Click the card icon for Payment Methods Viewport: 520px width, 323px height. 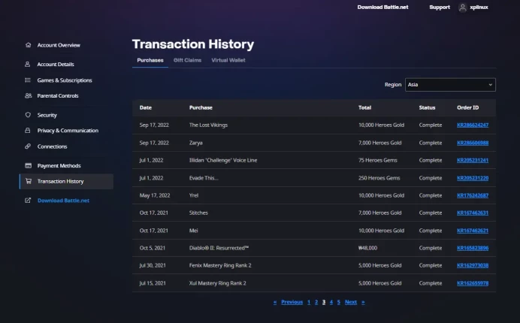click(29, 165)
